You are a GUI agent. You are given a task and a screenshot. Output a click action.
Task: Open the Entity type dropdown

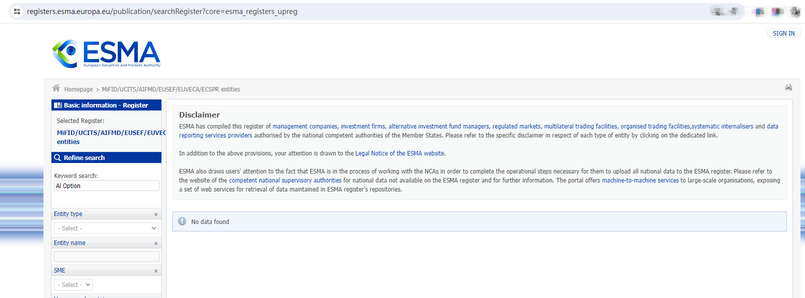[x=106, y=228]
